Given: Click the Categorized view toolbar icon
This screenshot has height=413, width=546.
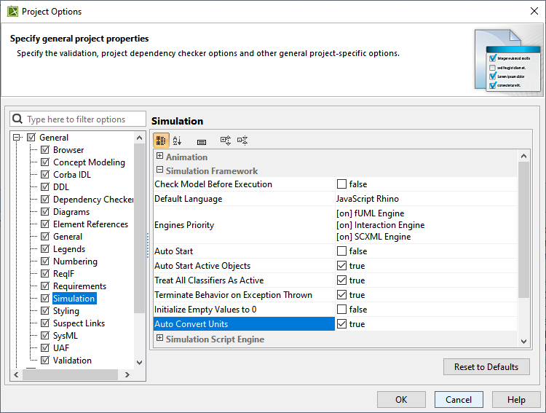Looking at the screenshot, I should 162,141.
